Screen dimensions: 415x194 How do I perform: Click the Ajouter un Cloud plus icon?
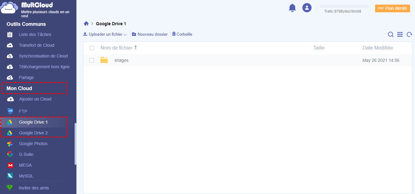10,99
